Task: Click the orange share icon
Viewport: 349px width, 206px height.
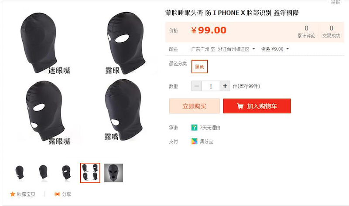Action: [x=57, y=194]
